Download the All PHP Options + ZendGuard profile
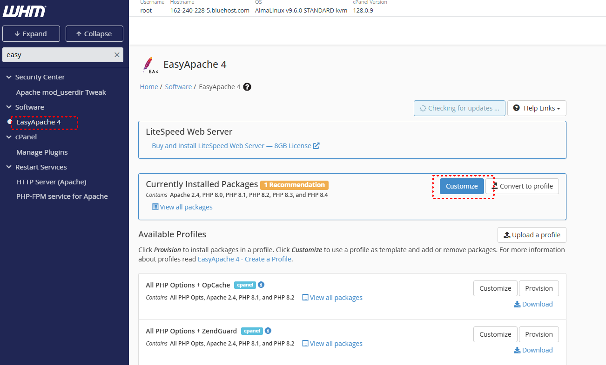The width and height of the screenshot is (606, 365). click(533, 350)
